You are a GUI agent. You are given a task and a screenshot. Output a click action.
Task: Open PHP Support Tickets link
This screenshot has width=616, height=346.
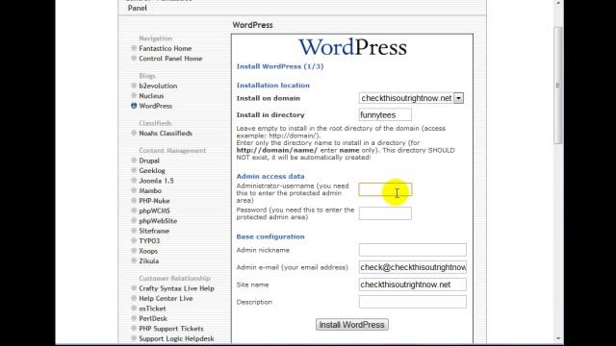coord(171,329)
